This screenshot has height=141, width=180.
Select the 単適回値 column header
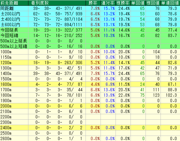(170, 3)
